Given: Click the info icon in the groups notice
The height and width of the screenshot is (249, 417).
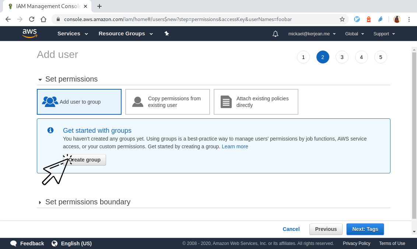Looking at the screenshot, I should [50, 130].
